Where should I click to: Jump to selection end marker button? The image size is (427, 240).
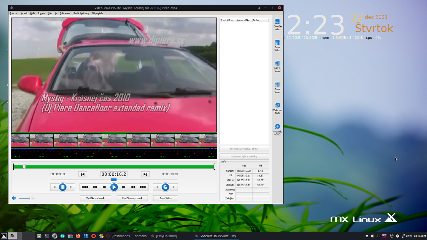pos(145,174)
